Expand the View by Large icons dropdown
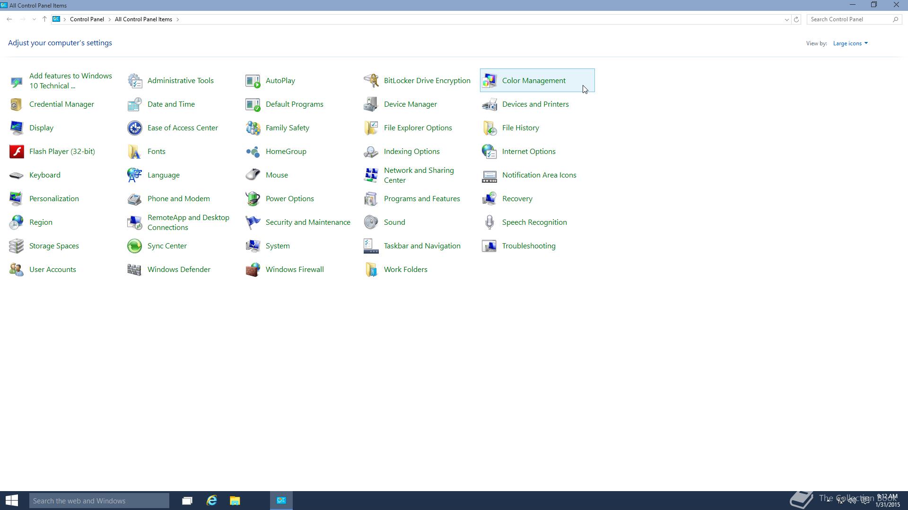This screenshot has width=908, height=510. tap(850, 43)
